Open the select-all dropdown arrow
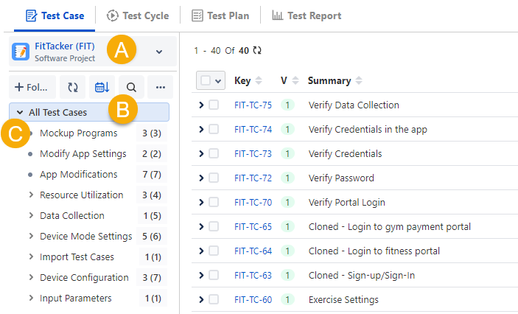The width and height of the screenshot is (518, 314). tap(218, 81)
